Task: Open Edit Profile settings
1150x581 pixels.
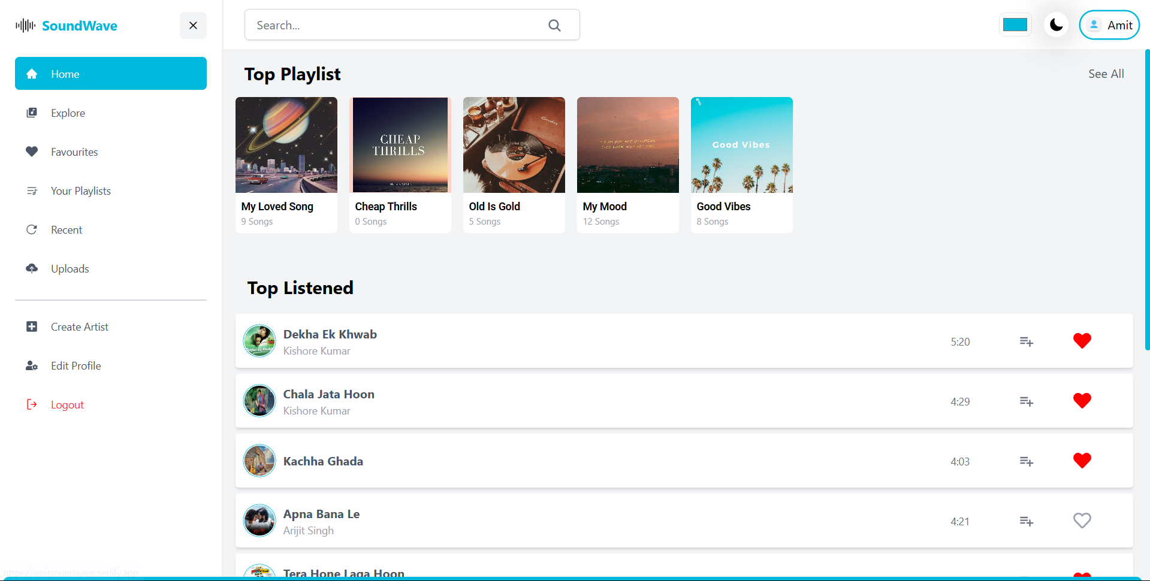Action: point(111,365)
